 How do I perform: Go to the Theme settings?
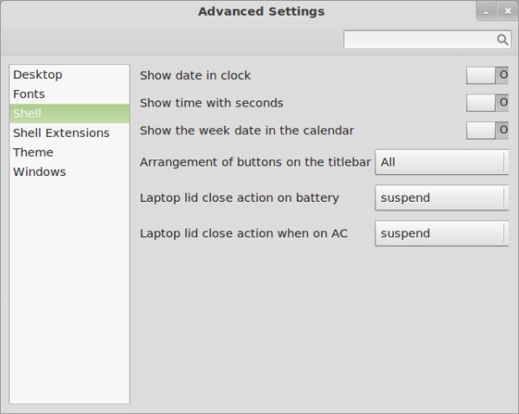(x=34, y=152)
